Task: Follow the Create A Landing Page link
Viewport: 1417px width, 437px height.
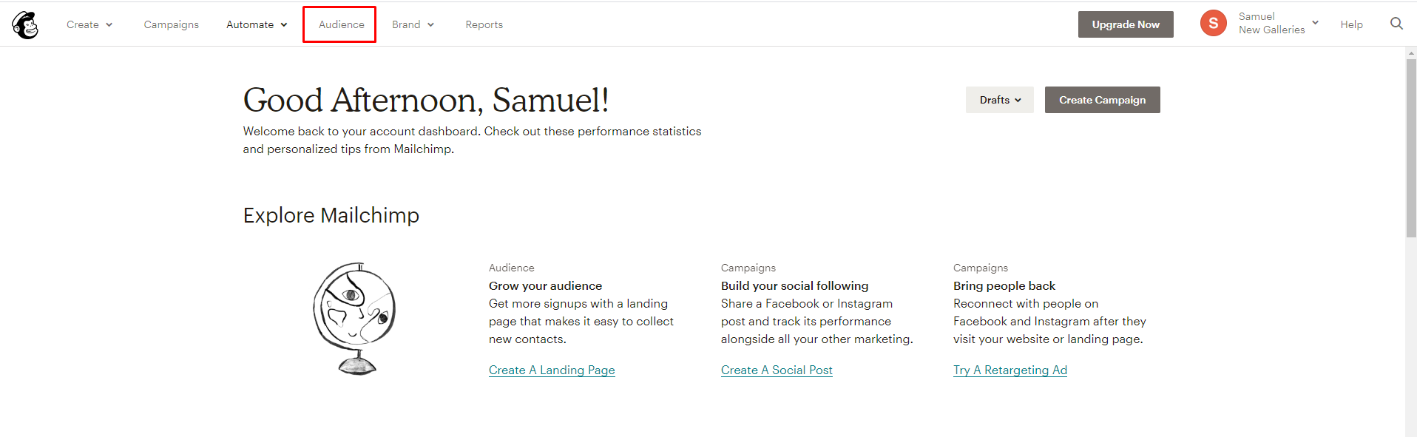Action: coord(552,370)
